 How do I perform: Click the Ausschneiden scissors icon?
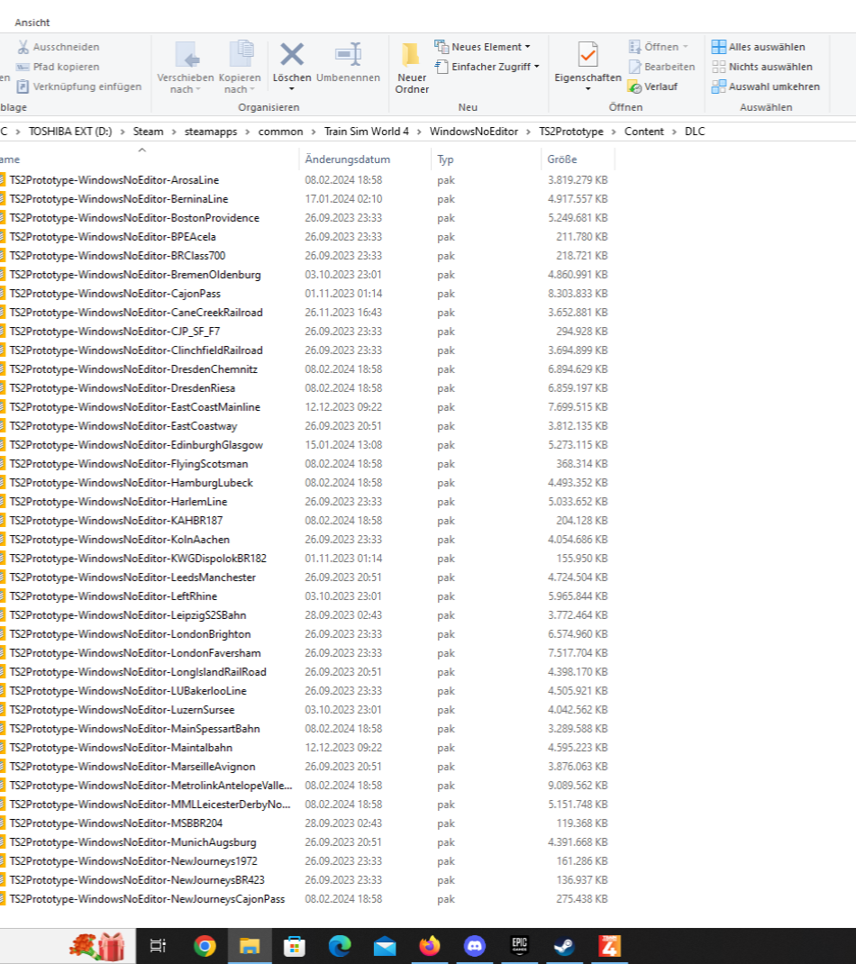click(23, 47)
